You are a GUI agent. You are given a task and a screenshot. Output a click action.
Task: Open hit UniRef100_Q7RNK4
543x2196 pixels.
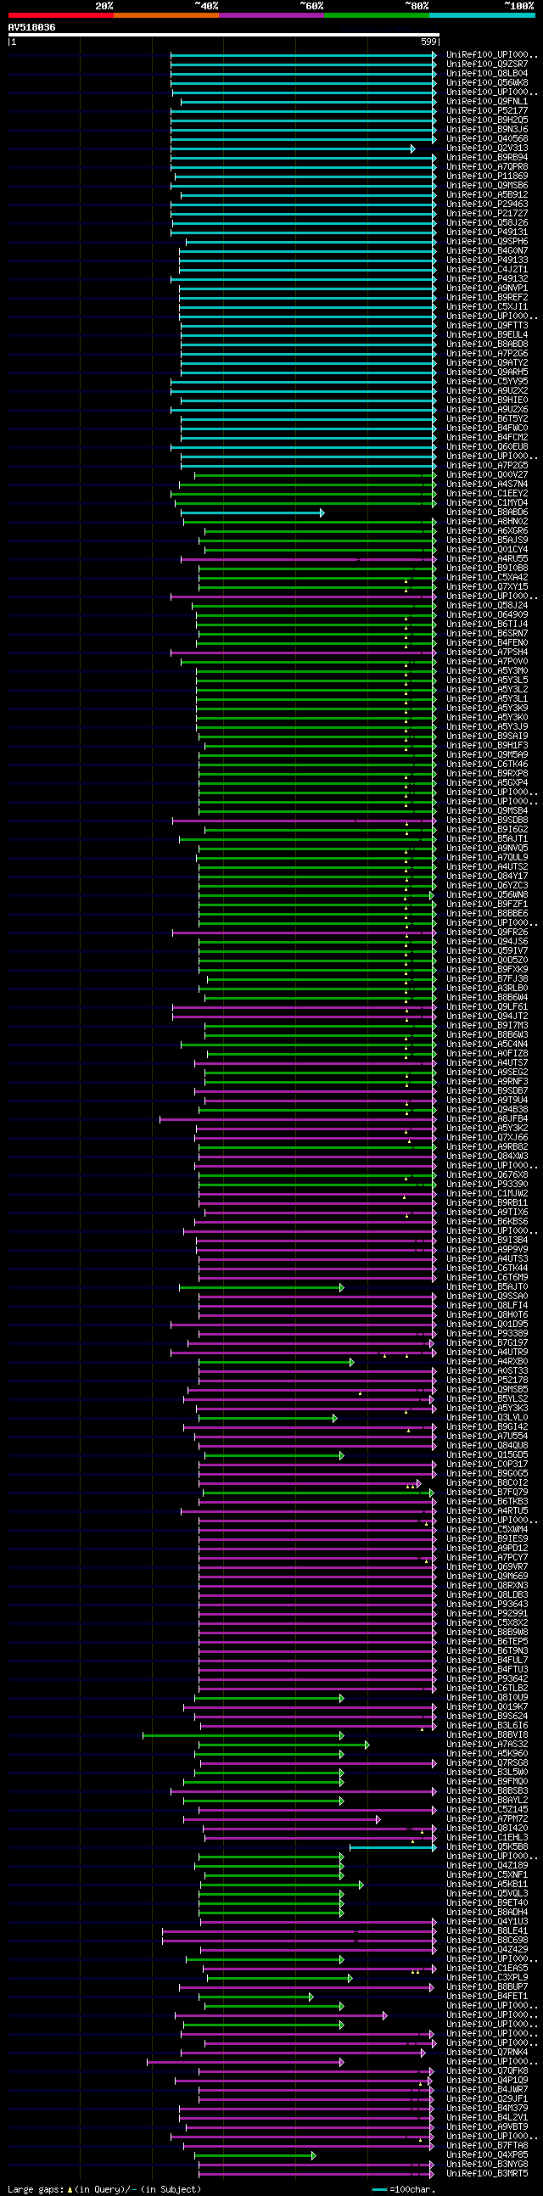click(487, 2053)
